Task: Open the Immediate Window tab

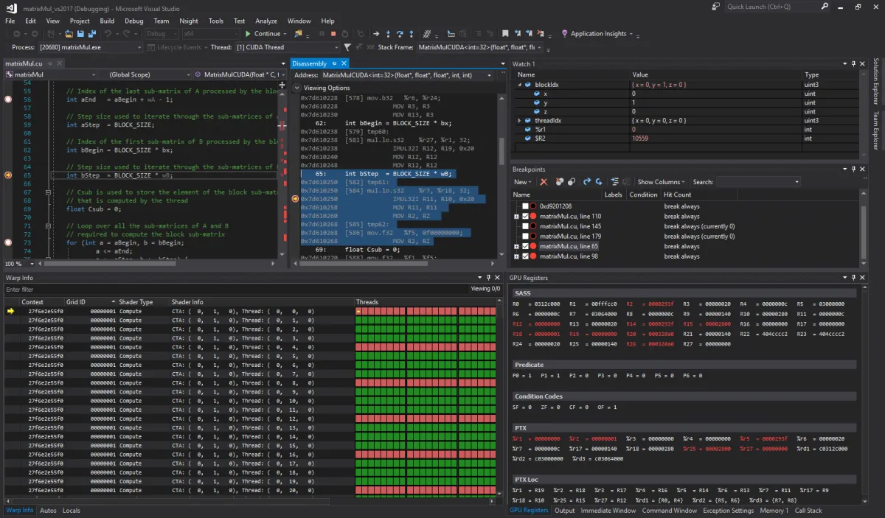Action: click(608, 511)
